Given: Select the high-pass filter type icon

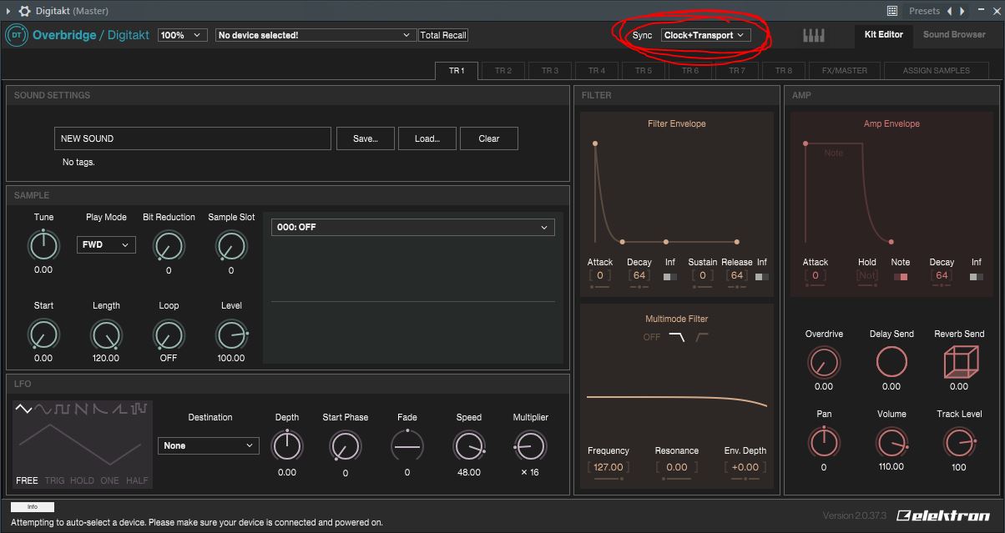Looking at the screenshot, I should tap(702, 337).
